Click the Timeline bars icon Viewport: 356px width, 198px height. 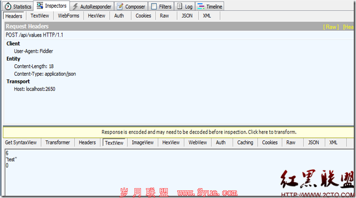tap(200, 7)
